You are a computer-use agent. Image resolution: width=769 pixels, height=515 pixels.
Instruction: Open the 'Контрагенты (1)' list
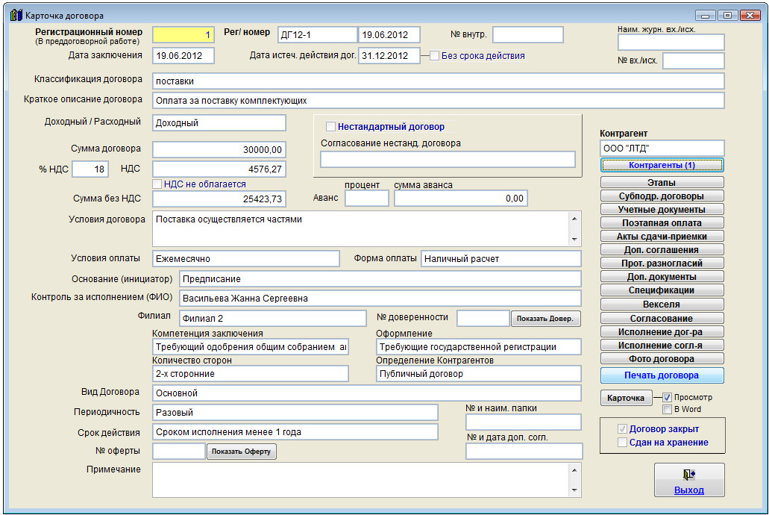coord(662,165)
